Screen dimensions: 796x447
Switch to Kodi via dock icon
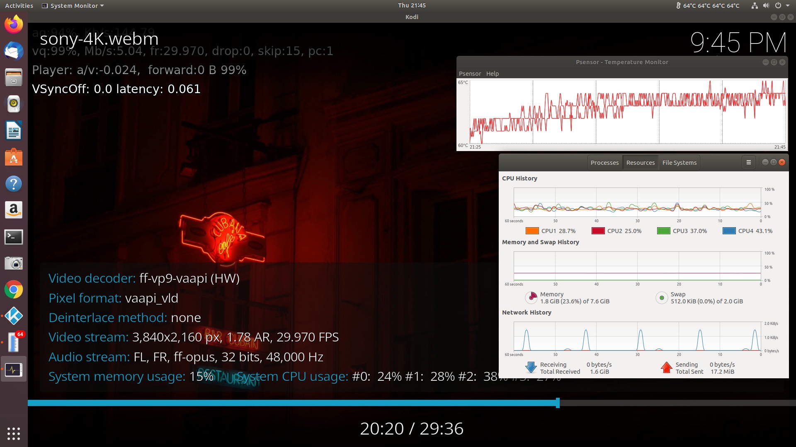click(14, 316)
